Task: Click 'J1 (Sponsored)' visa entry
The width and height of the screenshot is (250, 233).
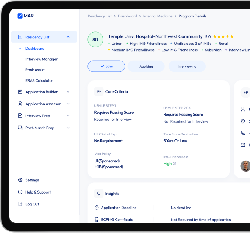Action: pyautogui.click(x=107, y=161)
